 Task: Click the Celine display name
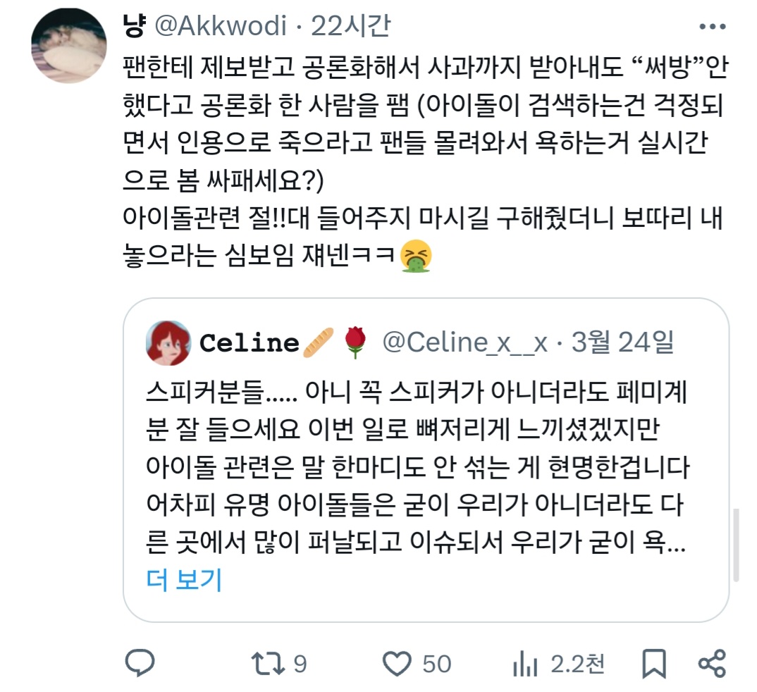(x=250, y=343)
